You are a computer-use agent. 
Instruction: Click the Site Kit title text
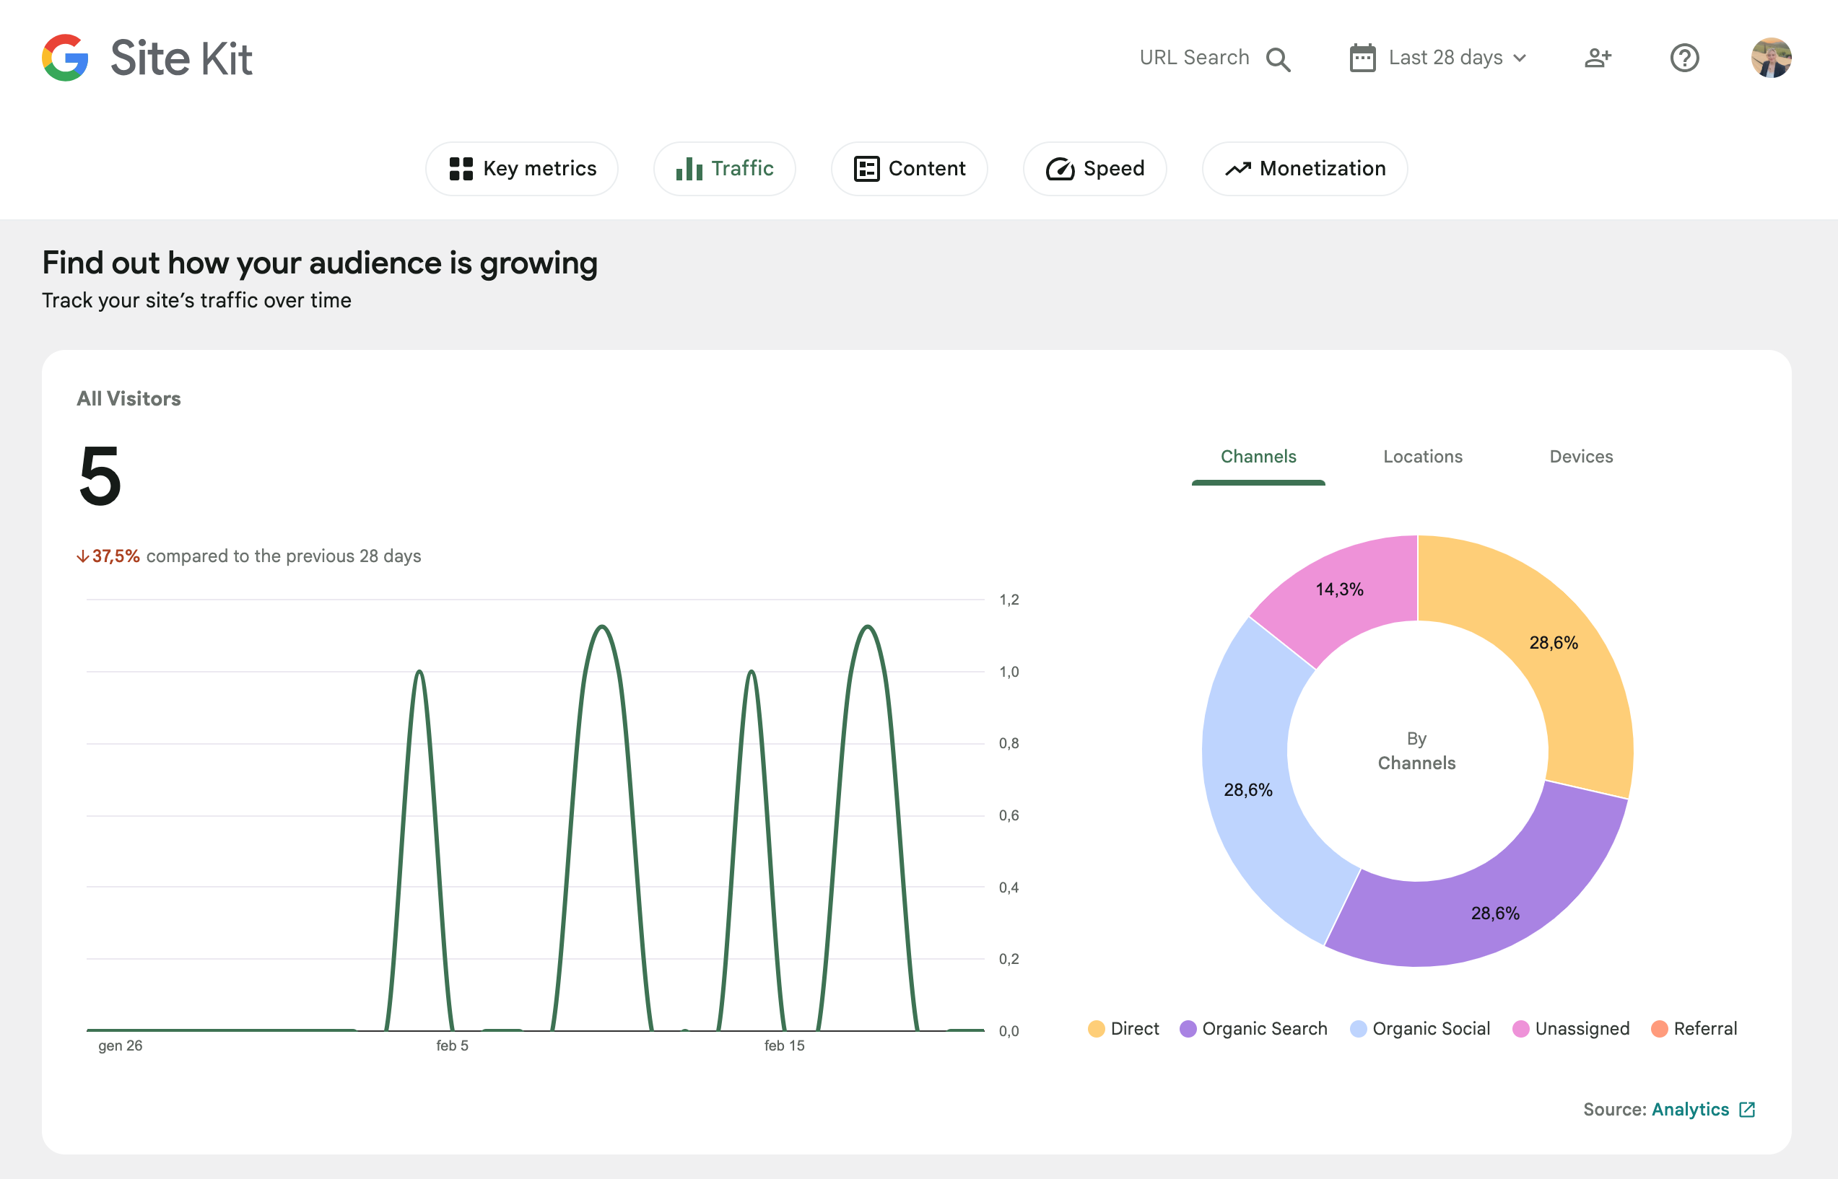point(180,58)
